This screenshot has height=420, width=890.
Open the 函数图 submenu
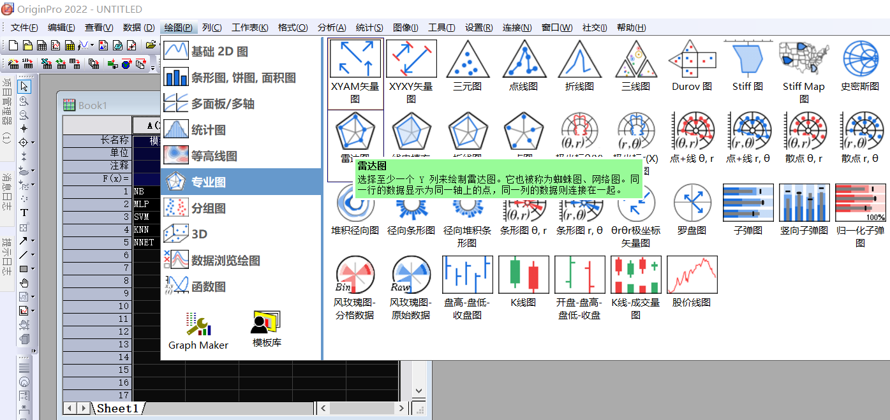241,287
